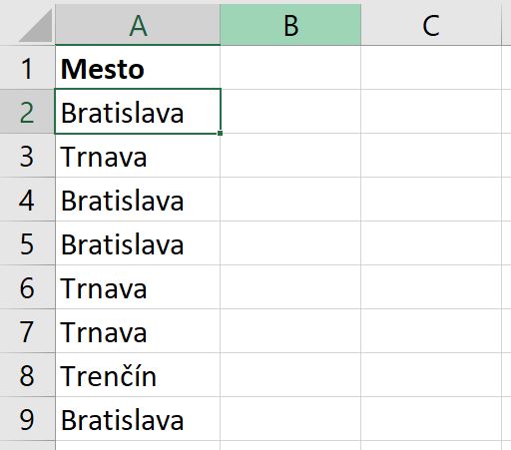Select empty cell C2
Screen dimensions: 511x450
(x=431, y=112)
